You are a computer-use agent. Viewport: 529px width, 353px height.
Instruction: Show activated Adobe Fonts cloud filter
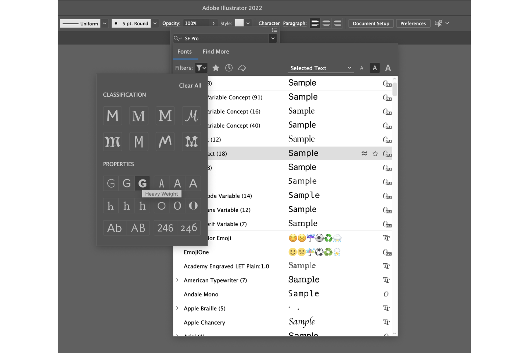click(x=242, y=68)
